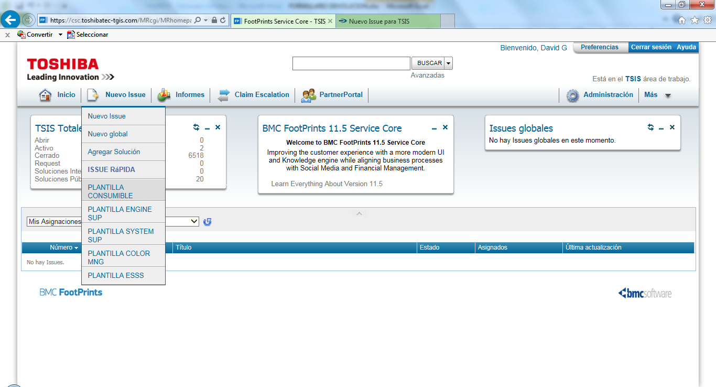This screenshot has height=387, width=716.
Task: Refresh the Issues globales panel
Action: tap(650, 127)
